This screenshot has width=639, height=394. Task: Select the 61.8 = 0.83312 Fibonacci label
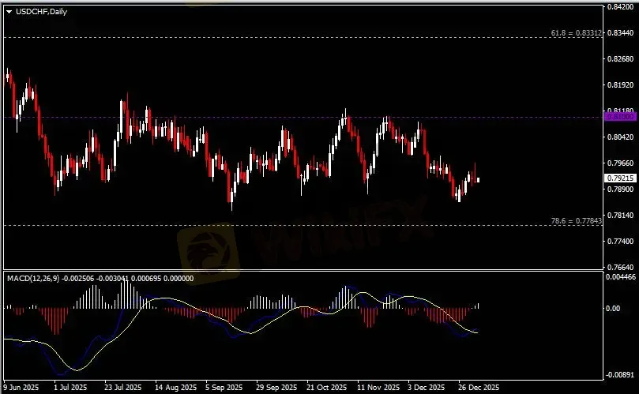click(x=577, y=32)
